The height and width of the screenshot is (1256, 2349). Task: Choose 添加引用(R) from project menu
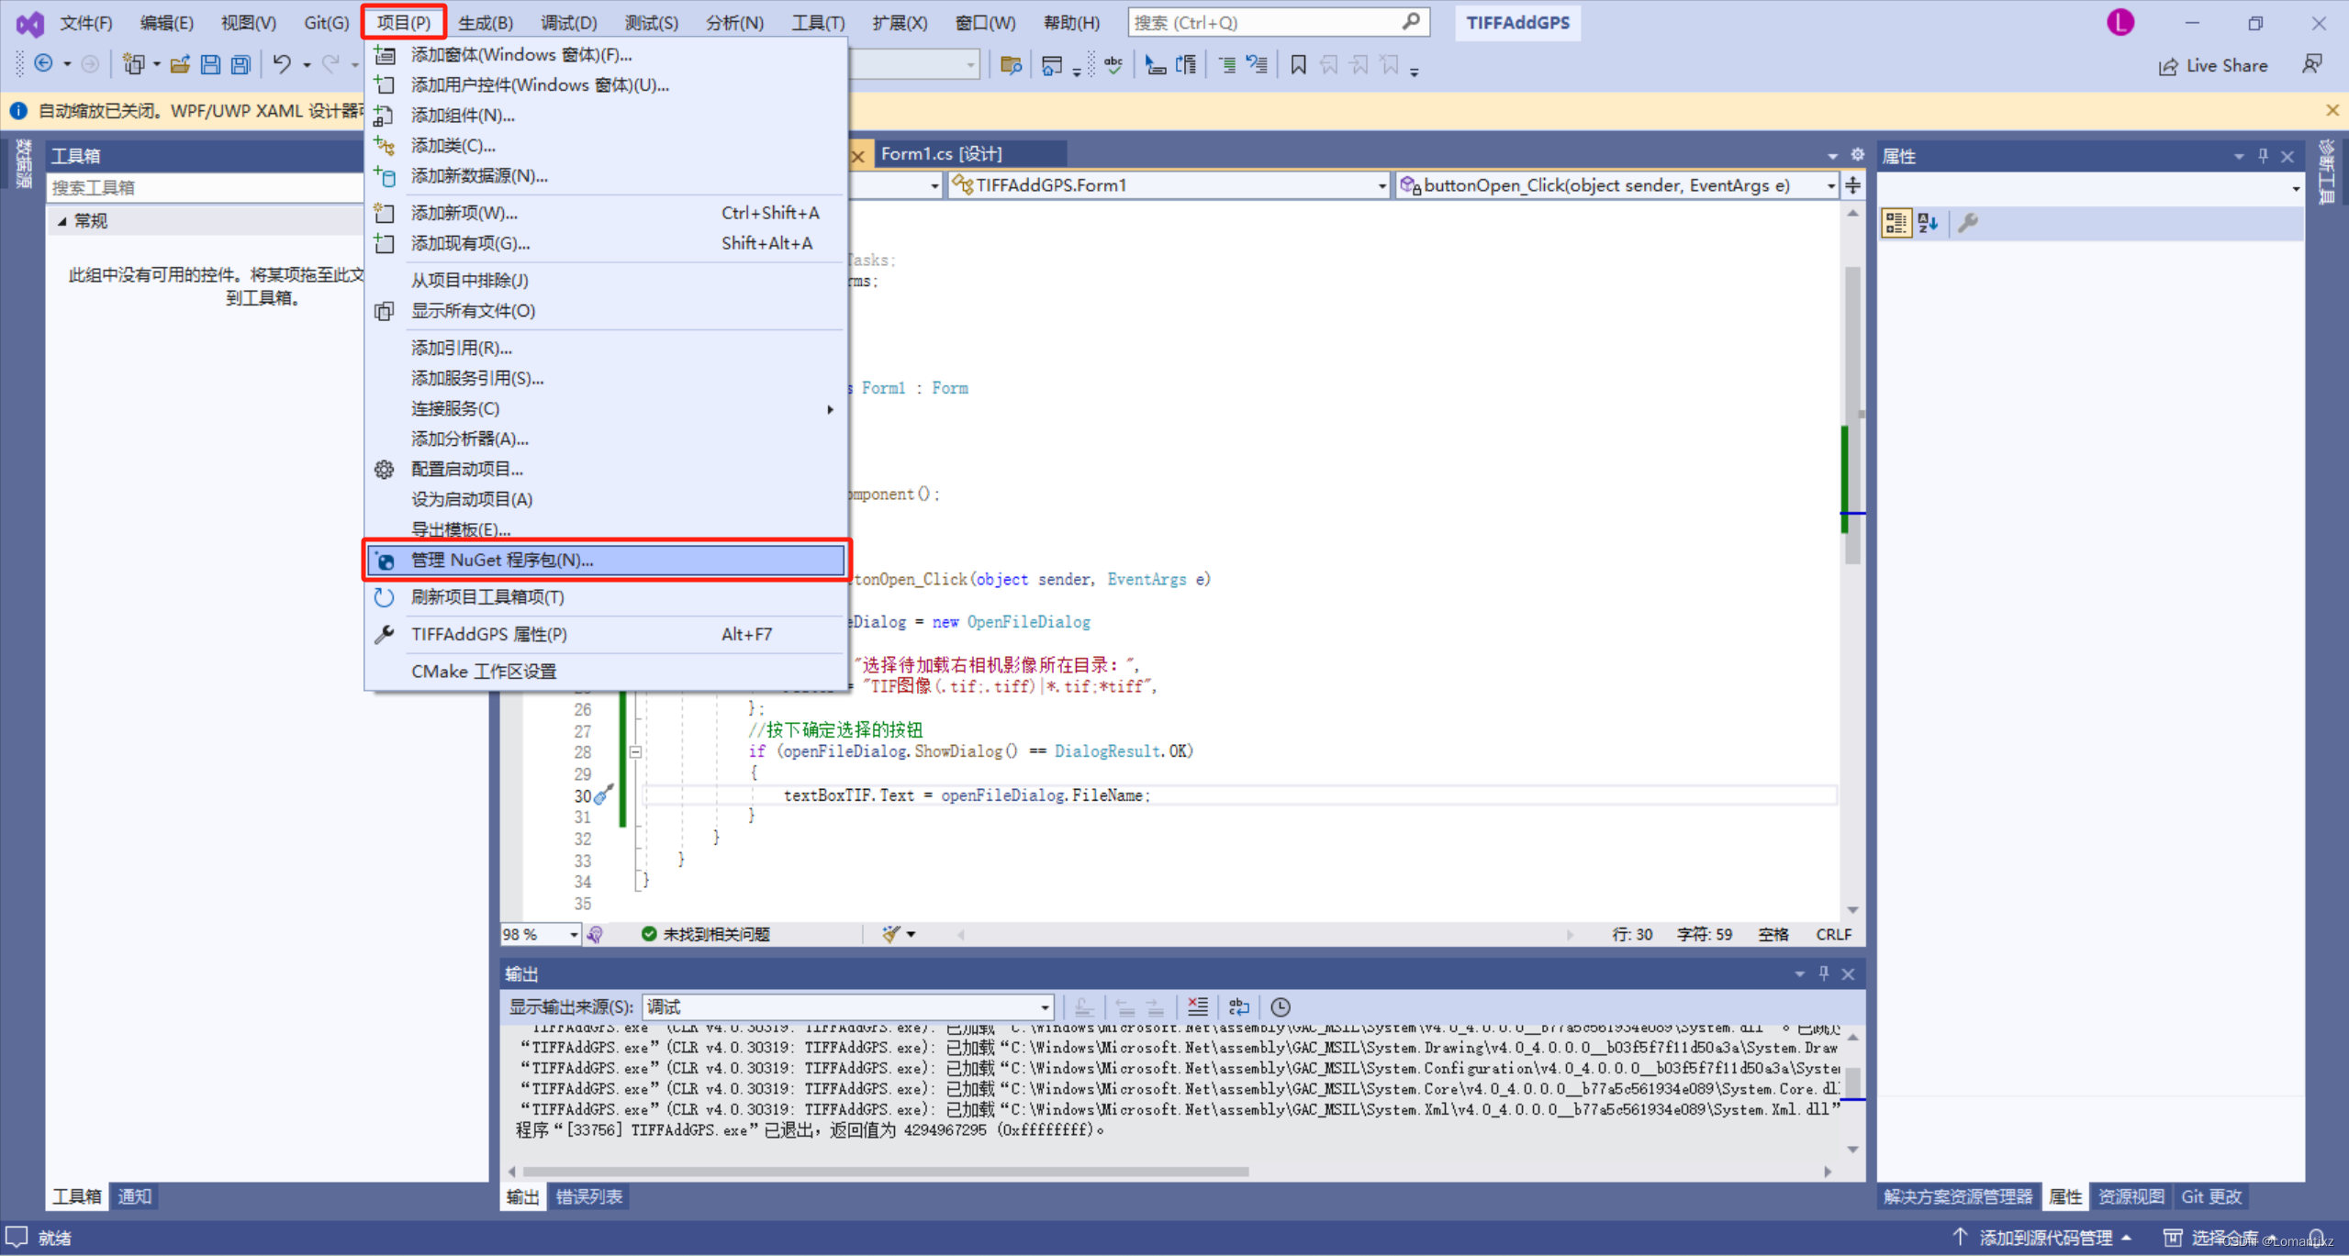(461, 348)
